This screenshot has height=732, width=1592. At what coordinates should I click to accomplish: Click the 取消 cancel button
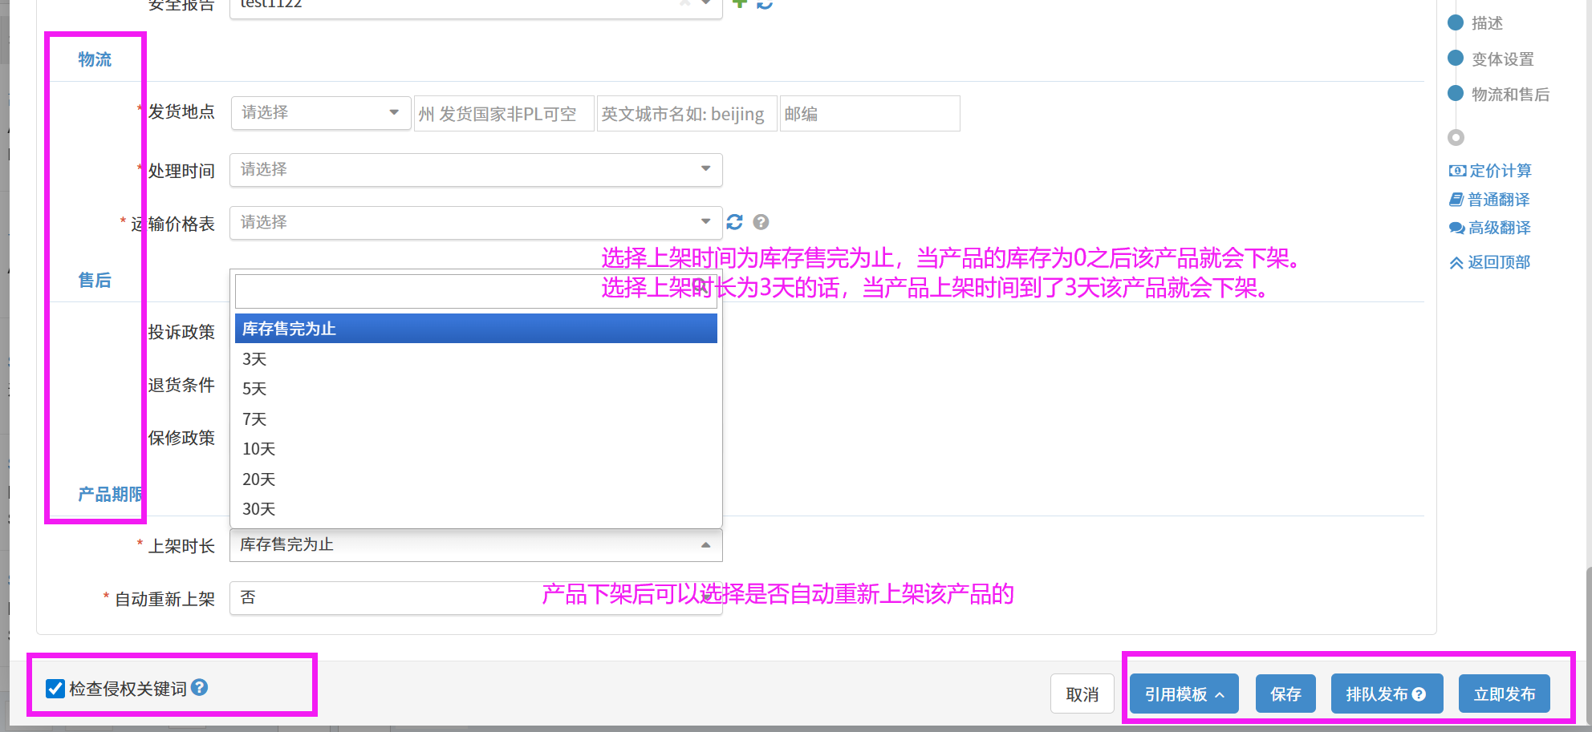pyautogui.click(x=1082, y=694)
